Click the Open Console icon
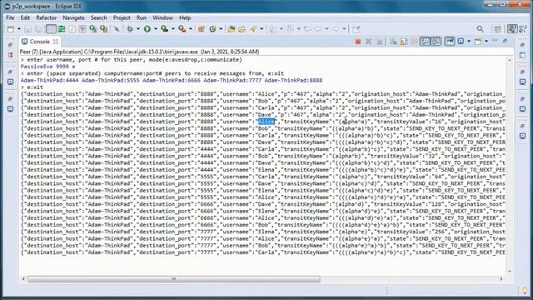533x300 pixels. 478,42
